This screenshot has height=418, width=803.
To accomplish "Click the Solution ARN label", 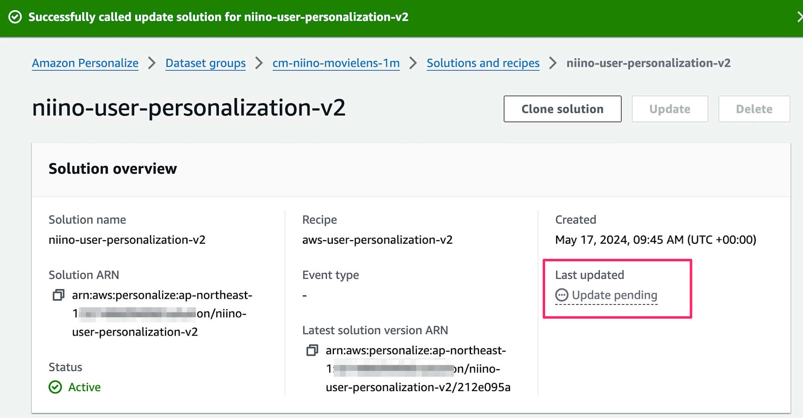I will [84, 275].
